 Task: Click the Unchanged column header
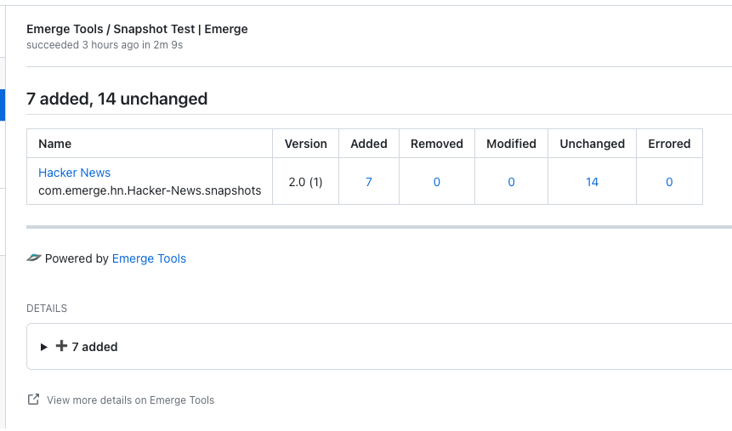[592, 144]
